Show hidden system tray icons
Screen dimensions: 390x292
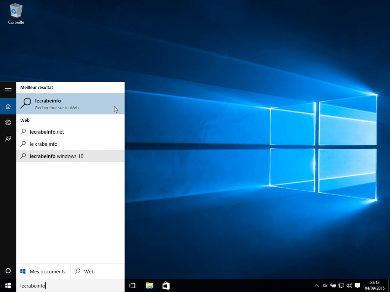316,286
